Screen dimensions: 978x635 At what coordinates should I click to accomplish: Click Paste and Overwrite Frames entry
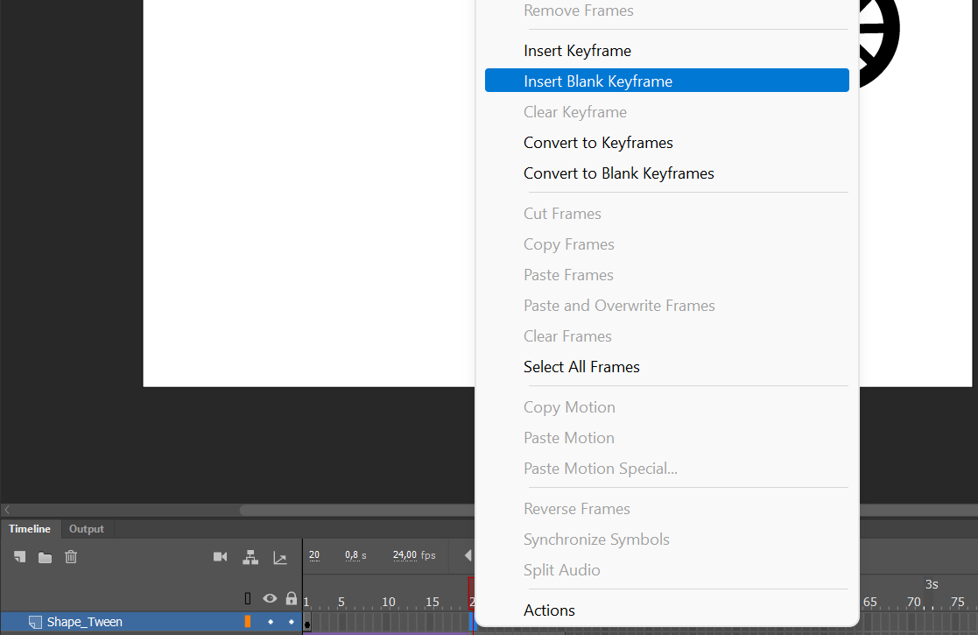[x=667, y=306]
